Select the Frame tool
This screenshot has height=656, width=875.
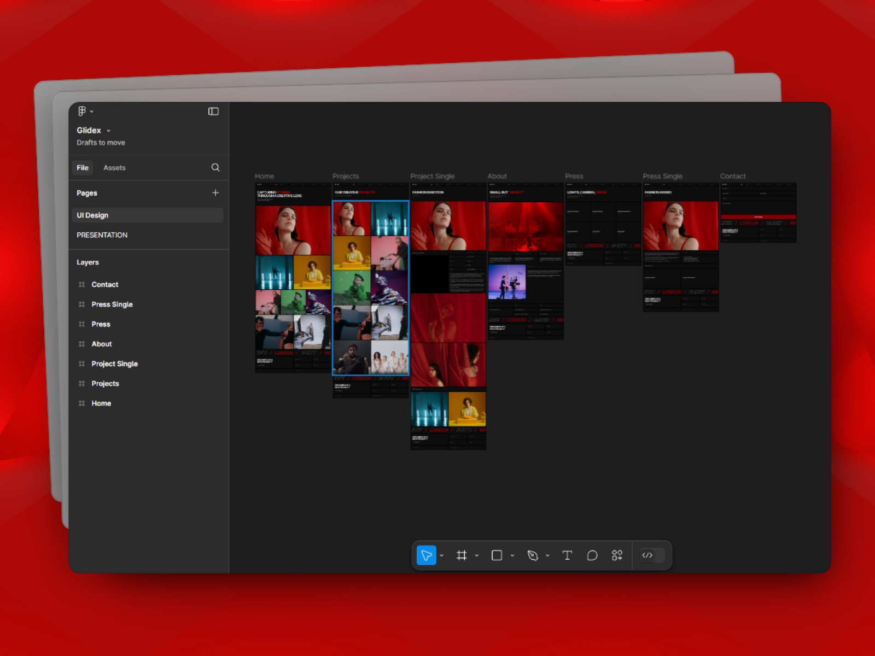tap(462, 555)
